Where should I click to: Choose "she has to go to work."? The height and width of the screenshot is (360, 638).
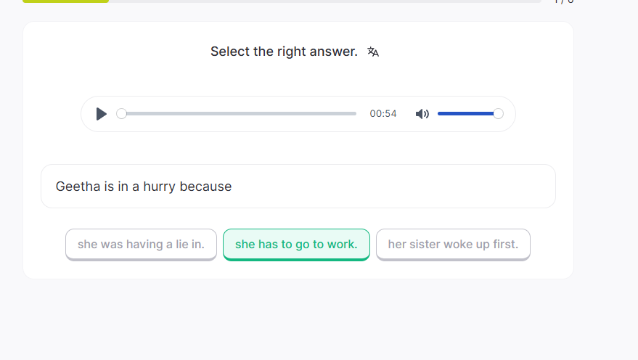pyautogui.click(x=296, y=245)
